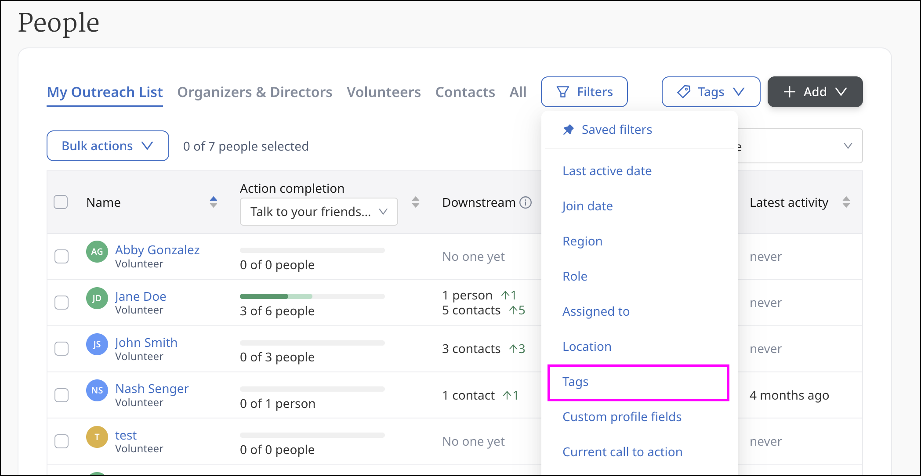Select John Smith's row checkbox
This screenshot has width=921, height=476.
[x=62, y=349]
